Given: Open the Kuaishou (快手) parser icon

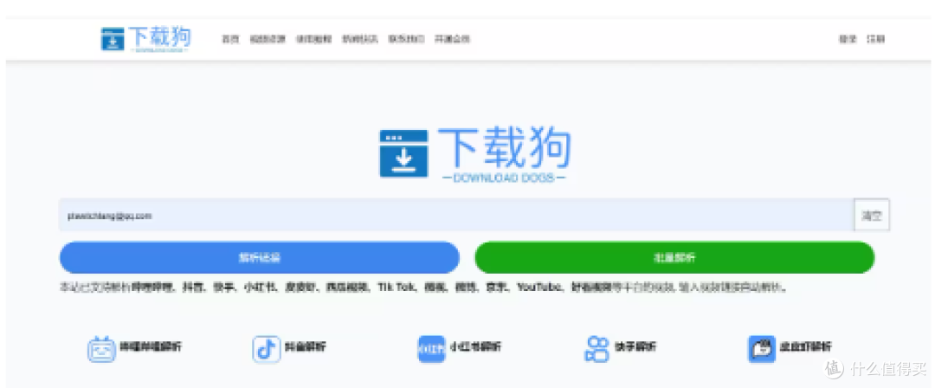Looking at the screenshot, I should coord(596,349).
